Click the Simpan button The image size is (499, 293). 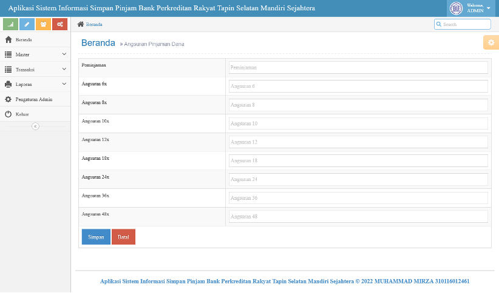[96, 237]
